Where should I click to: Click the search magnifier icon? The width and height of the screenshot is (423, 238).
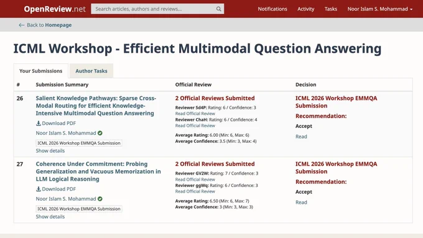(x=218, y=9)
